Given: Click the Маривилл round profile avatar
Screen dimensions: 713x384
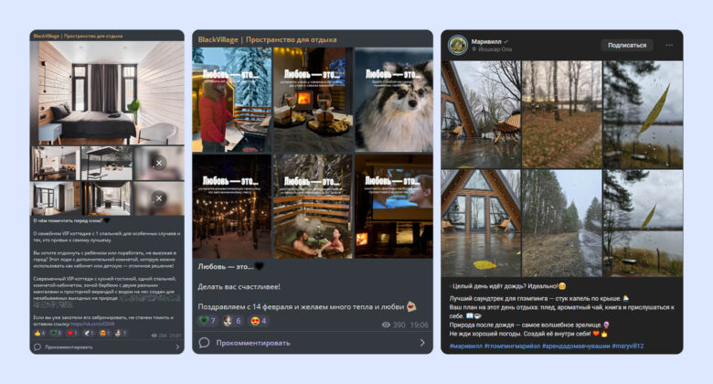Looking at the screenshot, I should pyautogui.click(x=457, y=45).
